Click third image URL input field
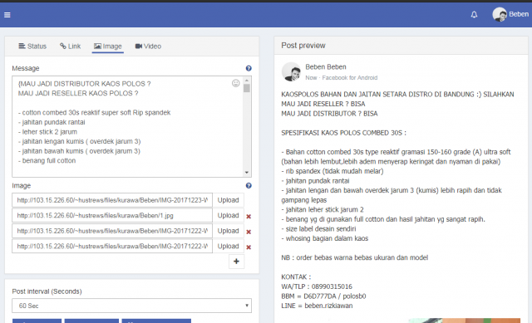This screenshot has width=532, height=323. tap(112, 231)
